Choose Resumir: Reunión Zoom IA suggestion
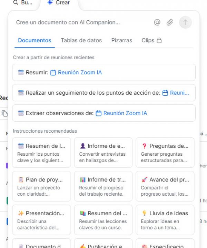The image size is (207, 248). pyautogui.click(x=103, y=72)
